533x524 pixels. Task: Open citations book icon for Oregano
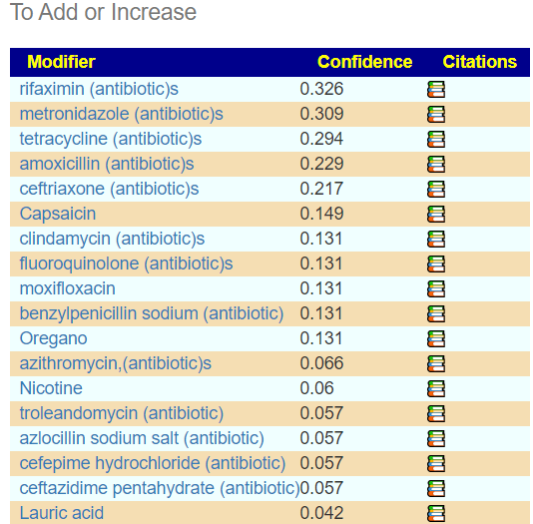point(436,338)
